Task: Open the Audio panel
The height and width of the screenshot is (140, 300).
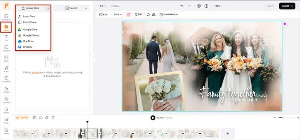Action: coord(6,69)
